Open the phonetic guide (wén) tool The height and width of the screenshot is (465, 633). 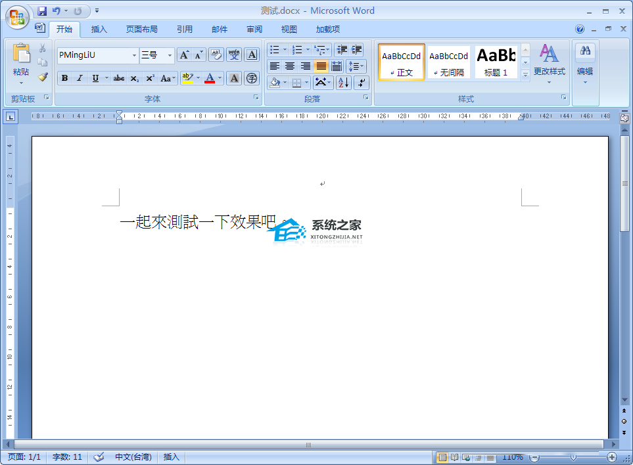[234, 55]
